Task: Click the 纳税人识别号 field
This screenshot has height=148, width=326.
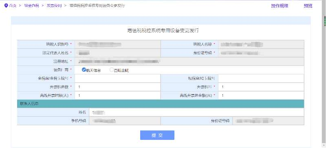Action: pyautogui.click(x=118, y=44)
